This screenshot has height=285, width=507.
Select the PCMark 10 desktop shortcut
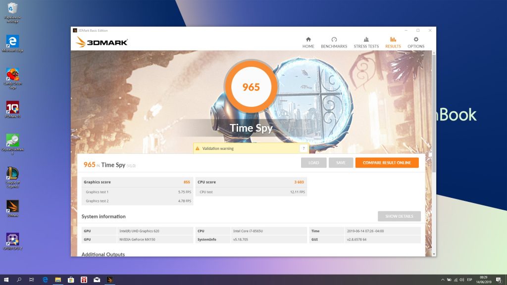coord(12,108)
